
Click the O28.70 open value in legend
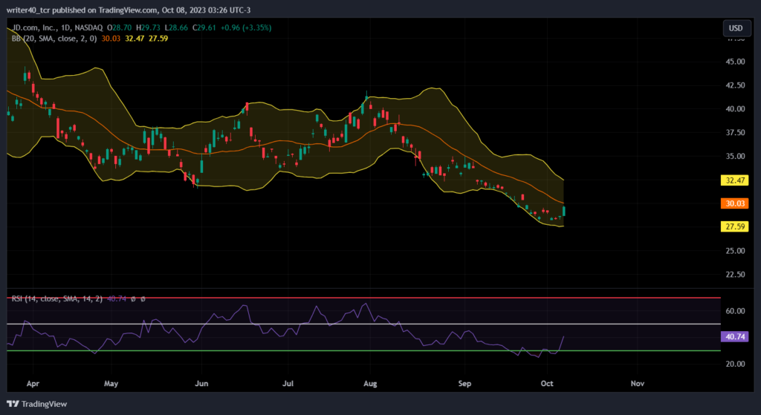(x=120, y=28)
